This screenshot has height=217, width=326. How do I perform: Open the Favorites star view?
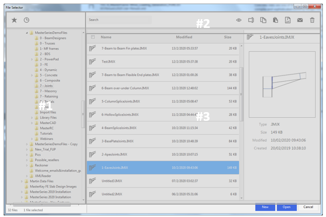tap(14, 20)
